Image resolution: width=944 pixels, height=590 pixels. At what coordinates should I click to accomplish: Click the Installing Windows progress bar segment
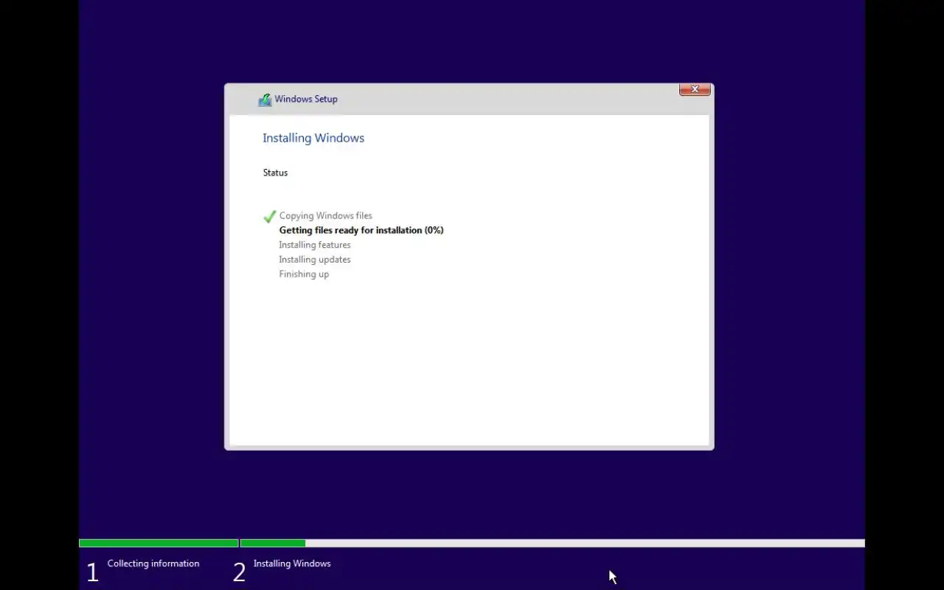click(552, 544)
